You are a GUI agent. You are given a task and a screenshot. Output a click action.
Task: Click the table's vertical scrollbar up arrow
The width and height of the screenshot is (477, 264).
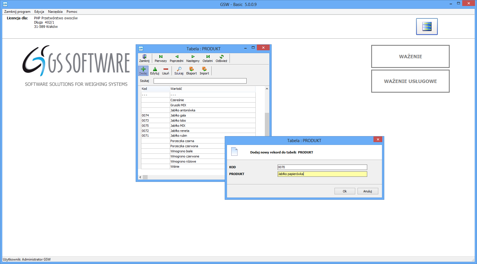267,89
